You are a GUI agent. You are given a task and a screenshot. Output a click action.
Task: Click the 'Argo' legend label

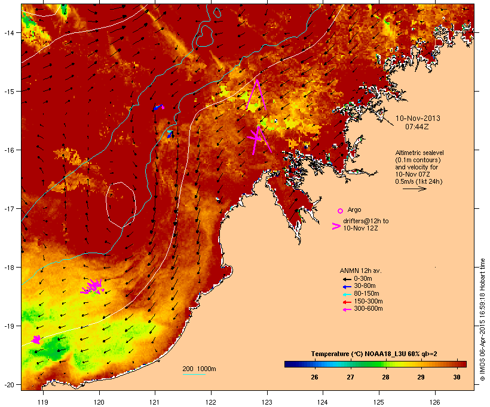click(x=354, y=209)
